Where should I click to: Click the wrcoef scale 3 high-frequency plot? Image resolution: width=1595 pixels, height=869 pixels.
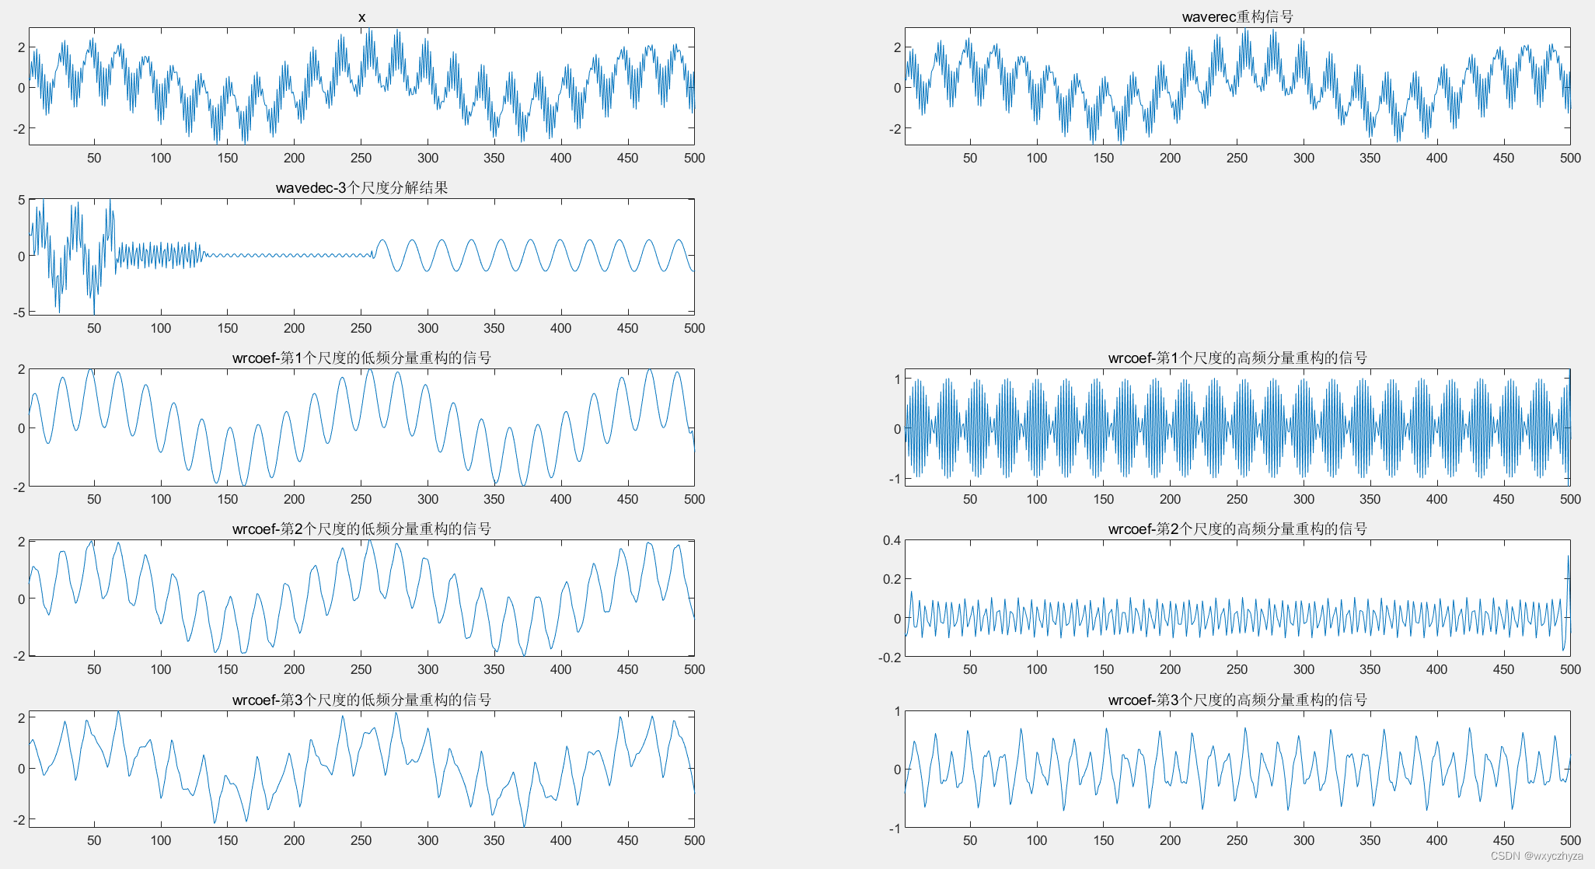1237,769
